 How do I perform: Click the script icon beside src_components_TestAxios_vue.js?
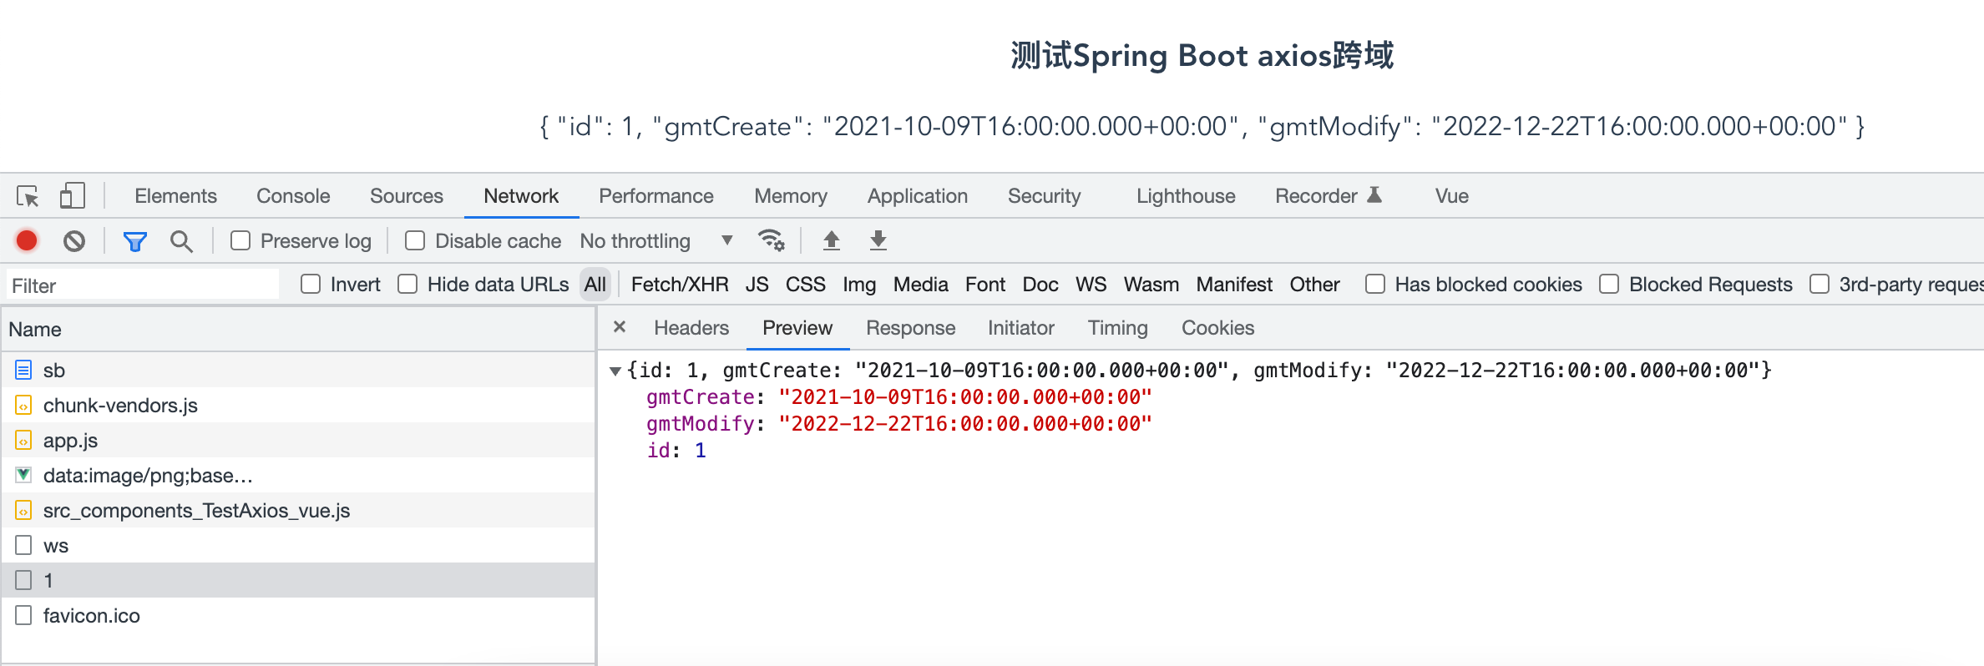[x=23, y=510]
